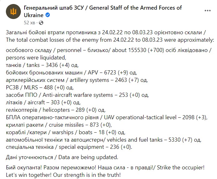Click the helicopters – 289 line
The width and height of the screenshot is (217, 179).
tap(56, 110)
